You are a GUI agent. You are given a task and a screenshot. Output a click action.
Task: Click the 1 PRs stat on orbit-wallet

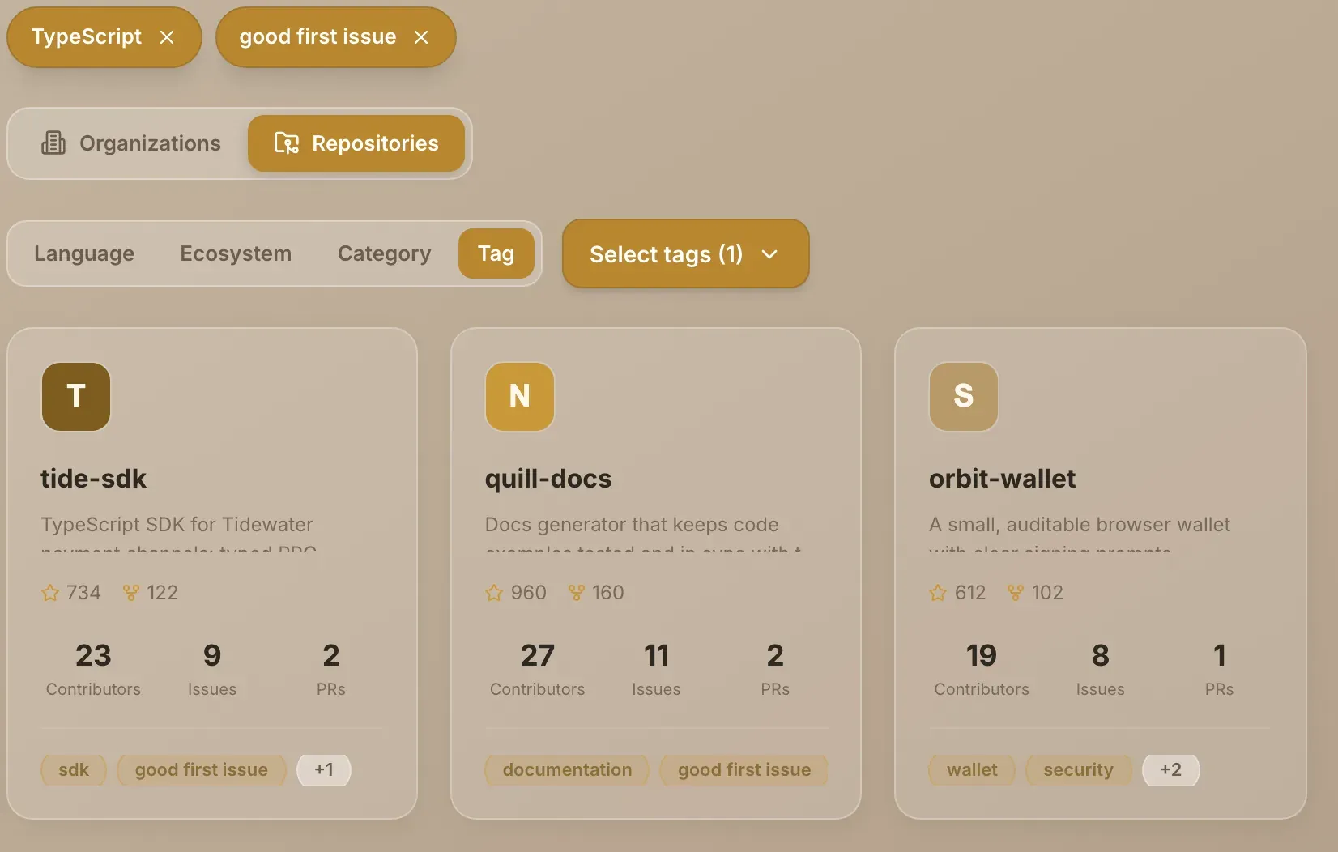coord(1219,670)
